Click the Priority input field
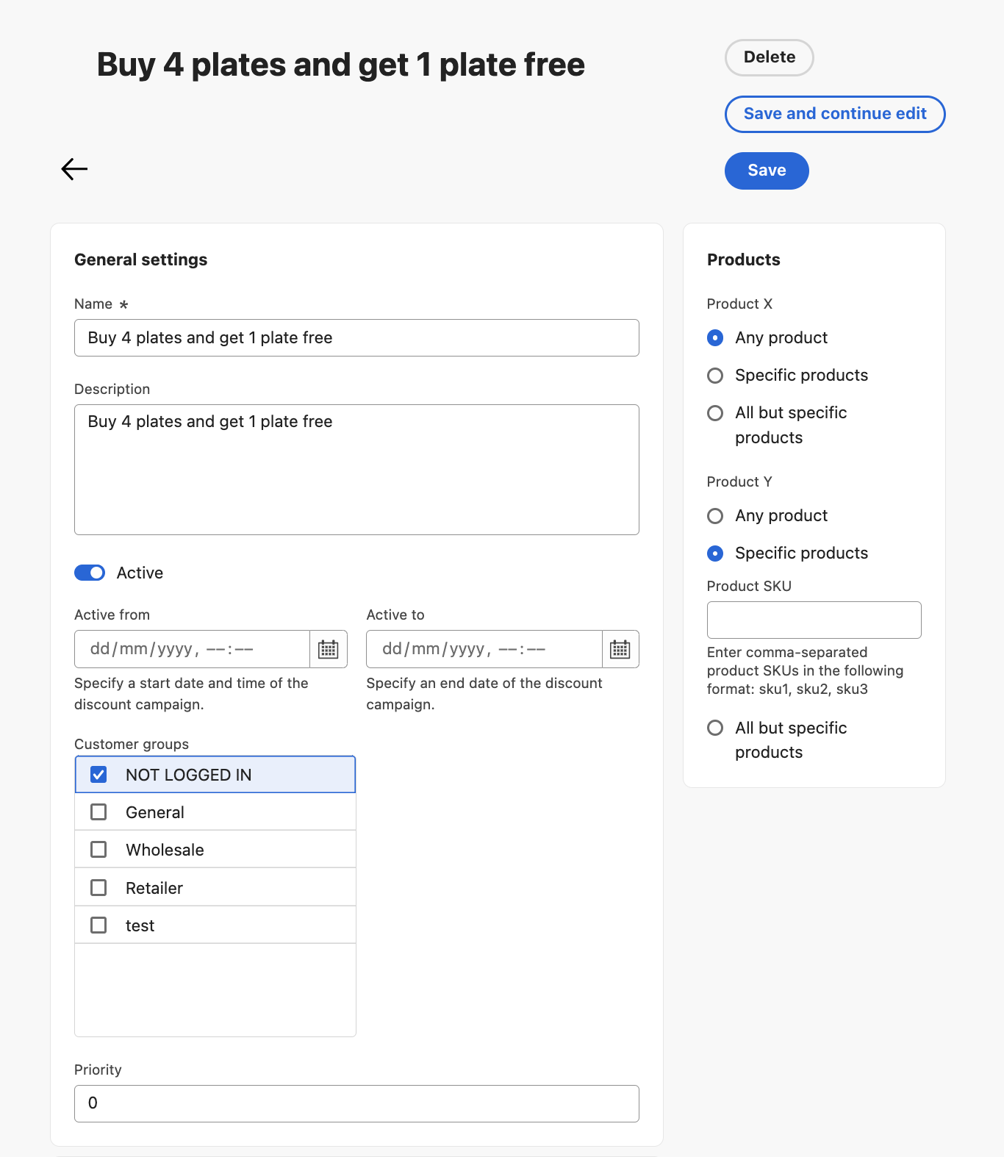Screen dimensions: 1004x1157 tap(356, 1103)
